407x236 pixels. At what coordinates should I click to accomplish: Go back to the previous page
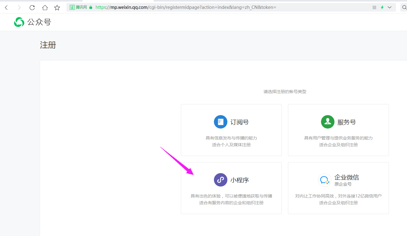(x=6, y=8)
